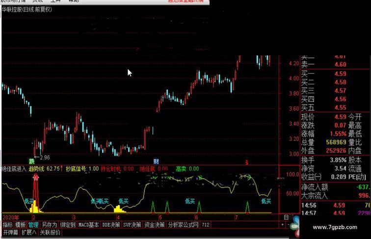Click month marker 3 on the time axis
This screenshot has height=239, width=371.
[x=74, y=217]
